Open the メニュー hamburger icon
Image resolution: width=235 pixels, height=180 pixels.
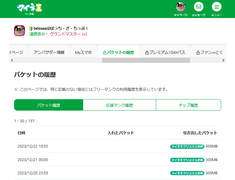pyautogui.click(x=216, y=7)
